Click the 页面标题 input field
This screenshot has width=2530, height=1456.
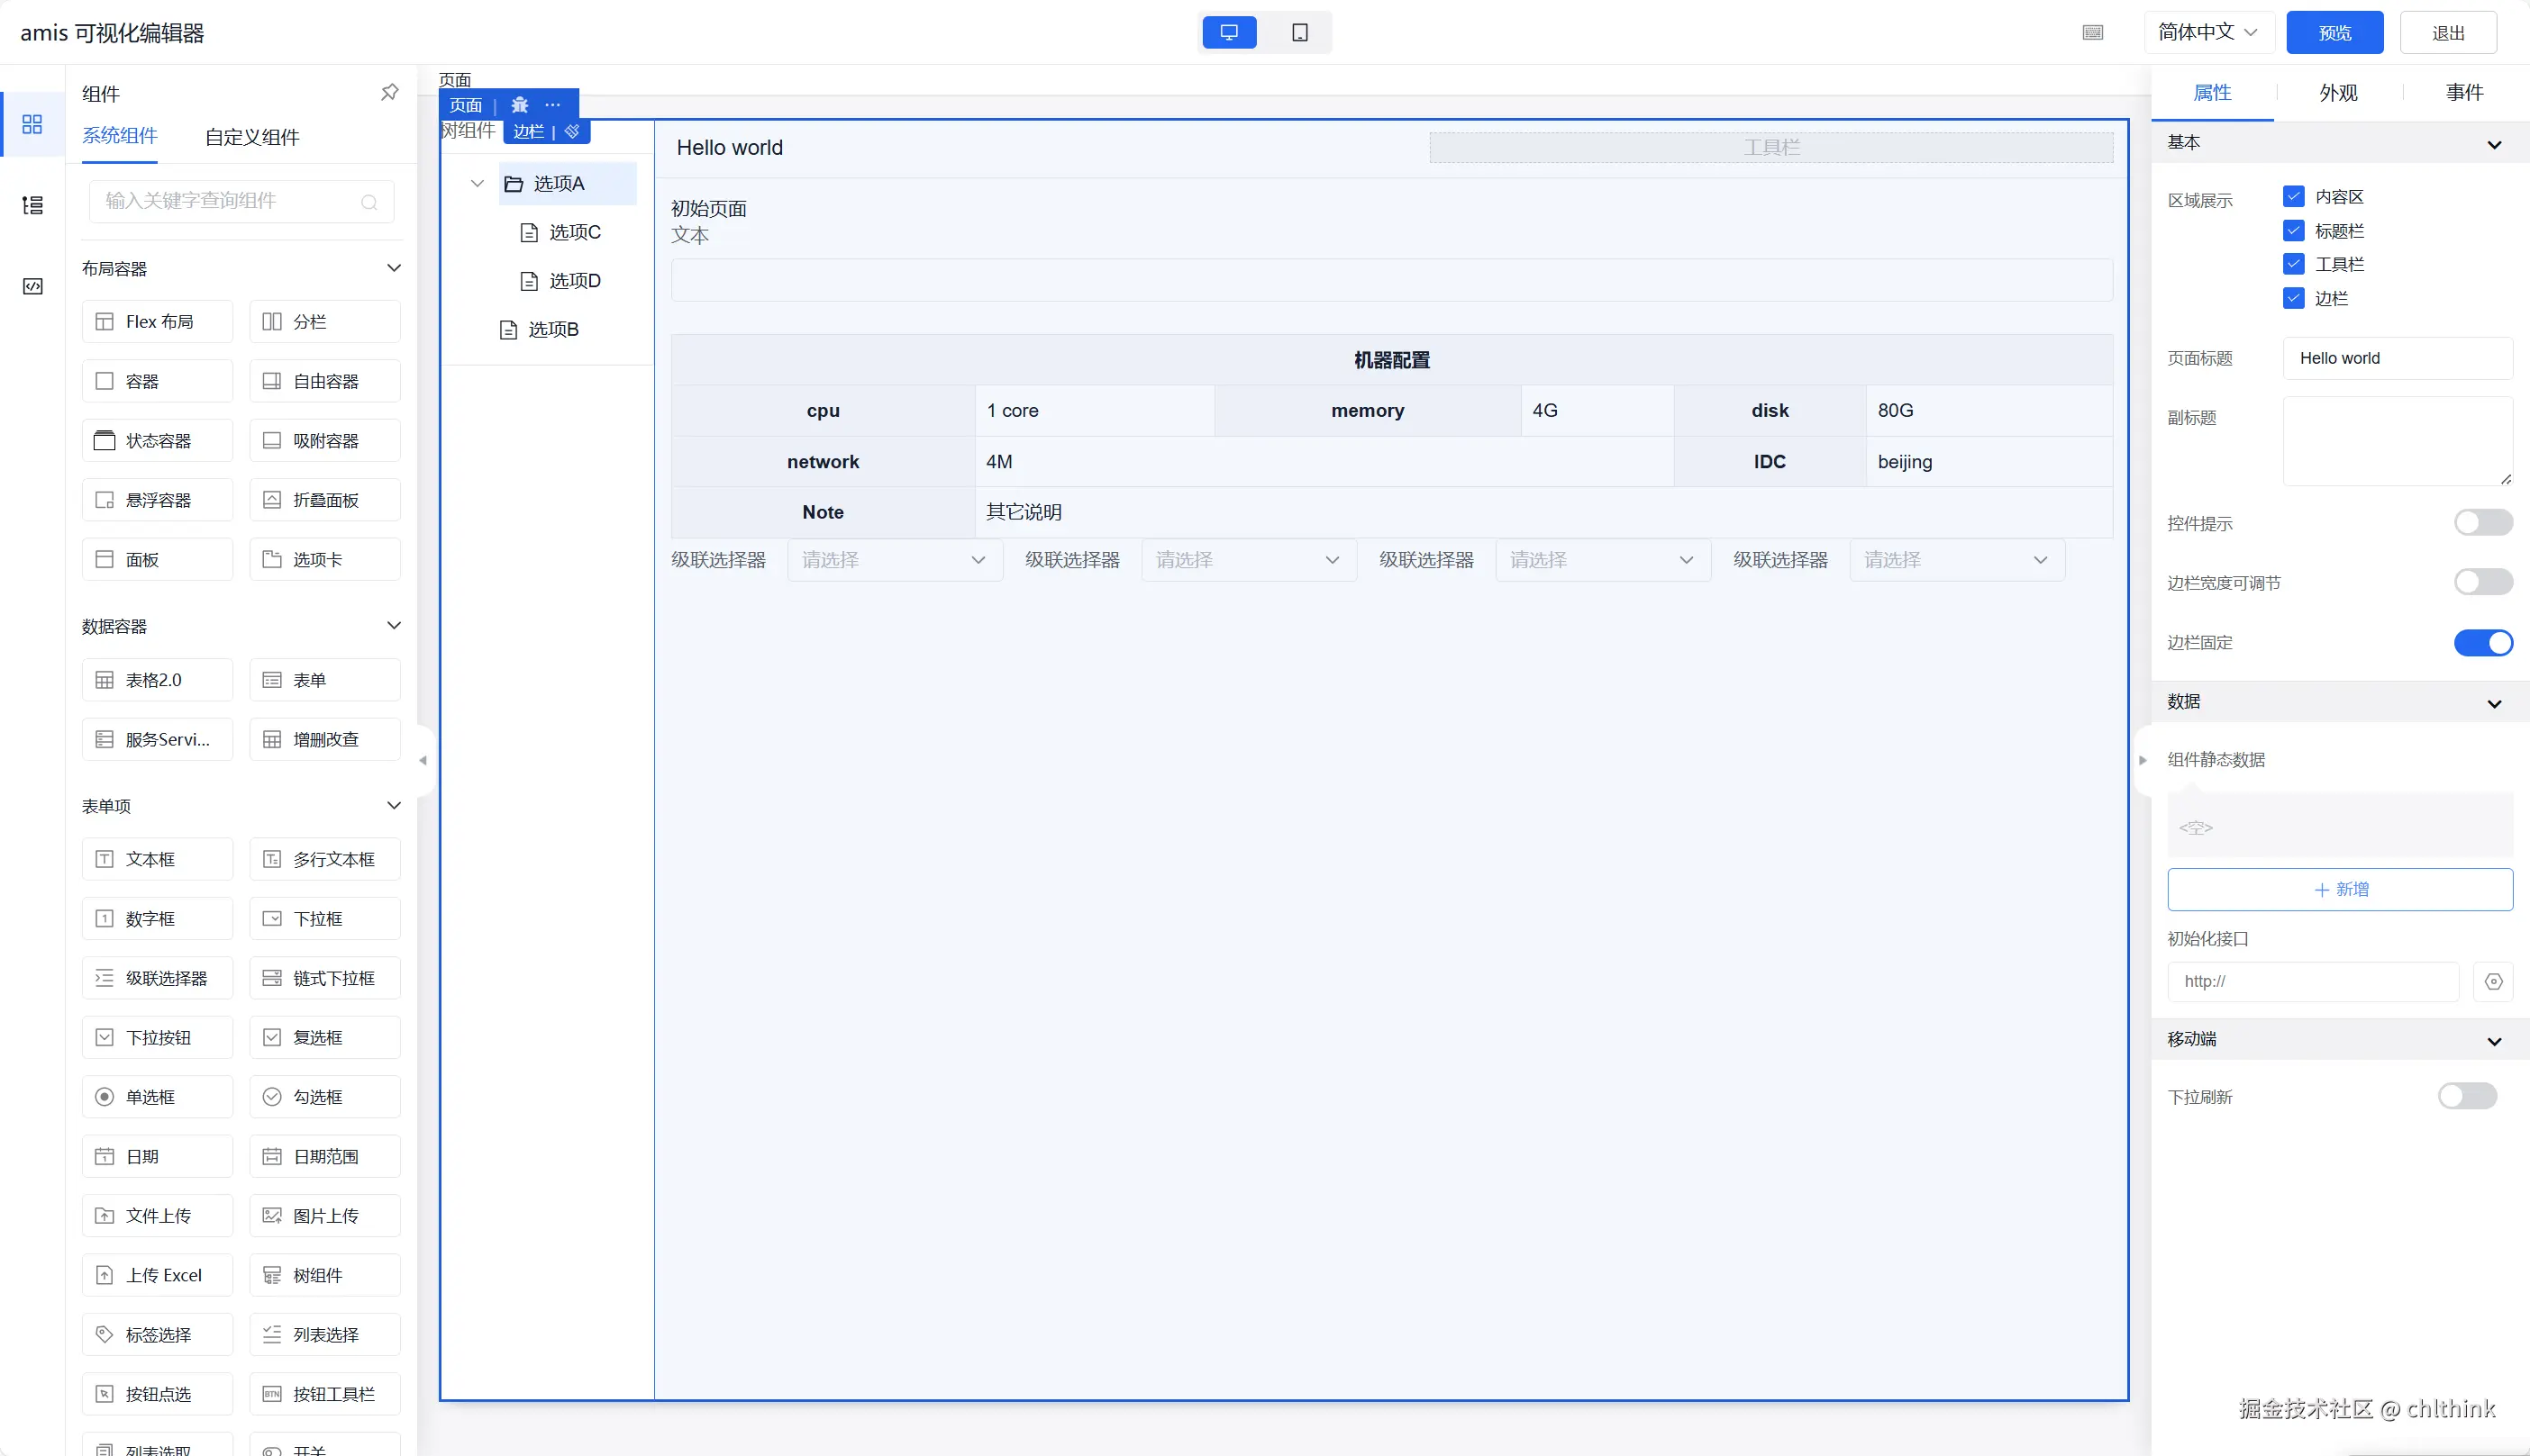[2397, 358]
